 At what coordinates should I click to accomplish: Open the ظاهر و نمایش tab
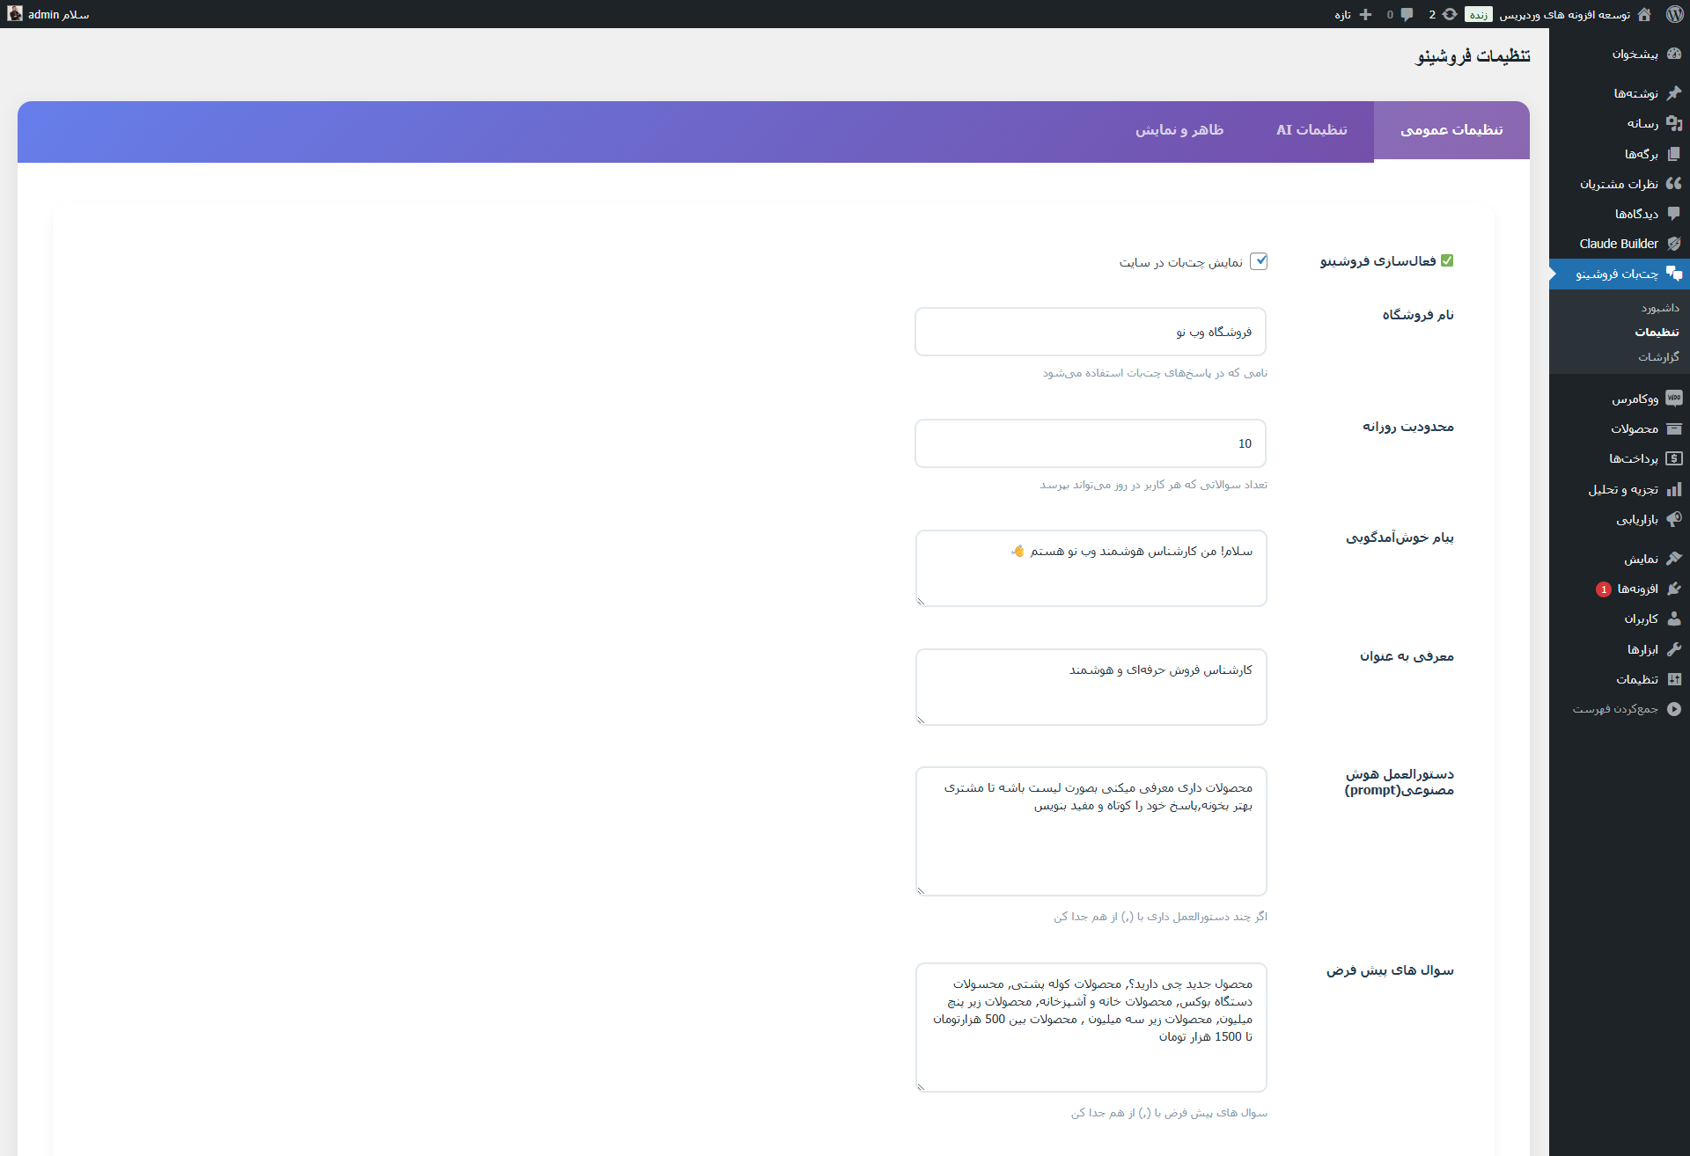1180,130
